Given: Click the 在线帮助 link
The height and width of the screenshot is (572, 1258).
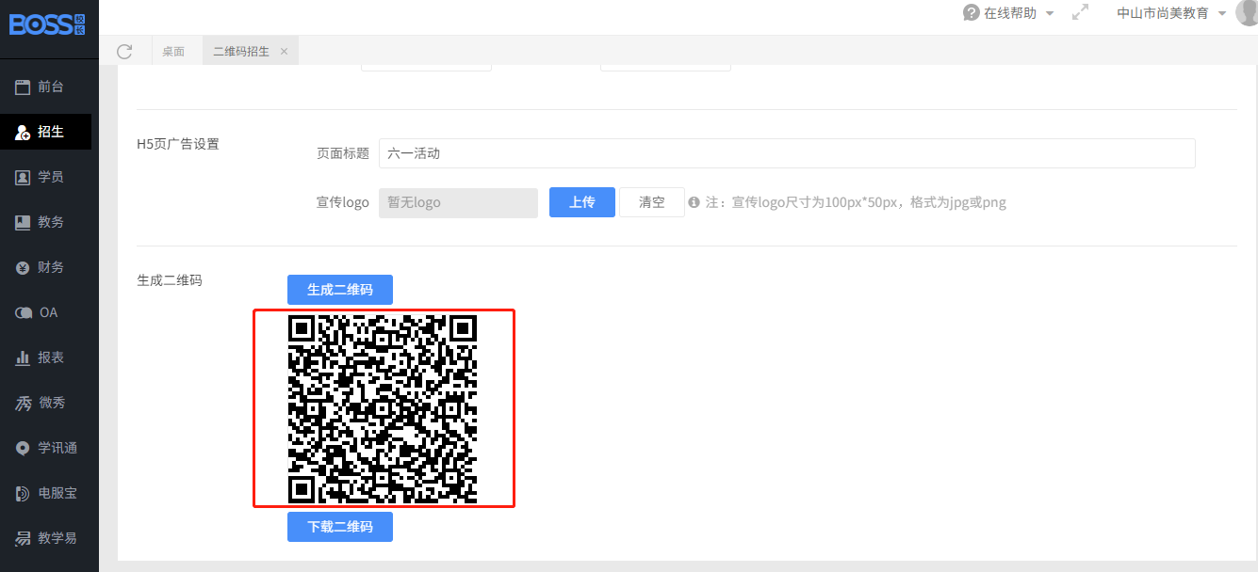Looking at the screenshot, I should tap(1010, 13).
